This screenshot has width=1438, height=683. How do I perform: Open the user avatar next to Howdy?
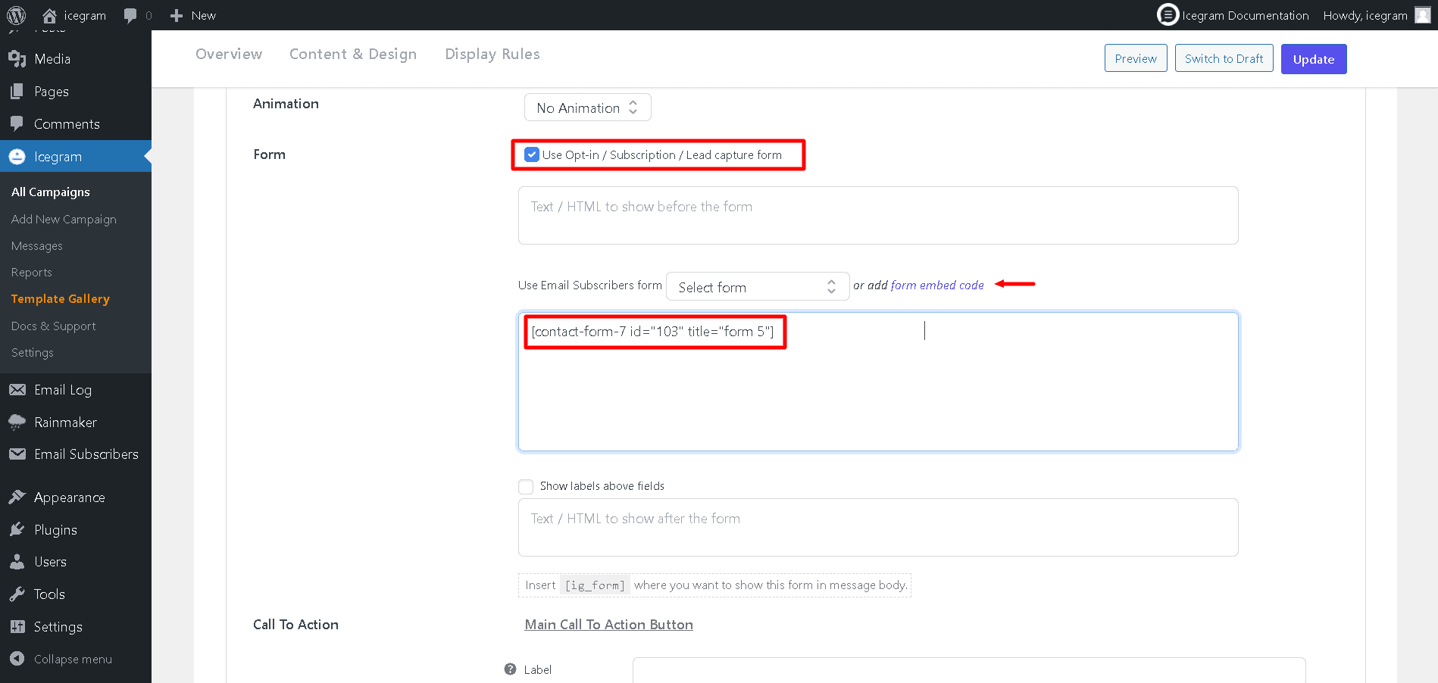click(1423, 15)
